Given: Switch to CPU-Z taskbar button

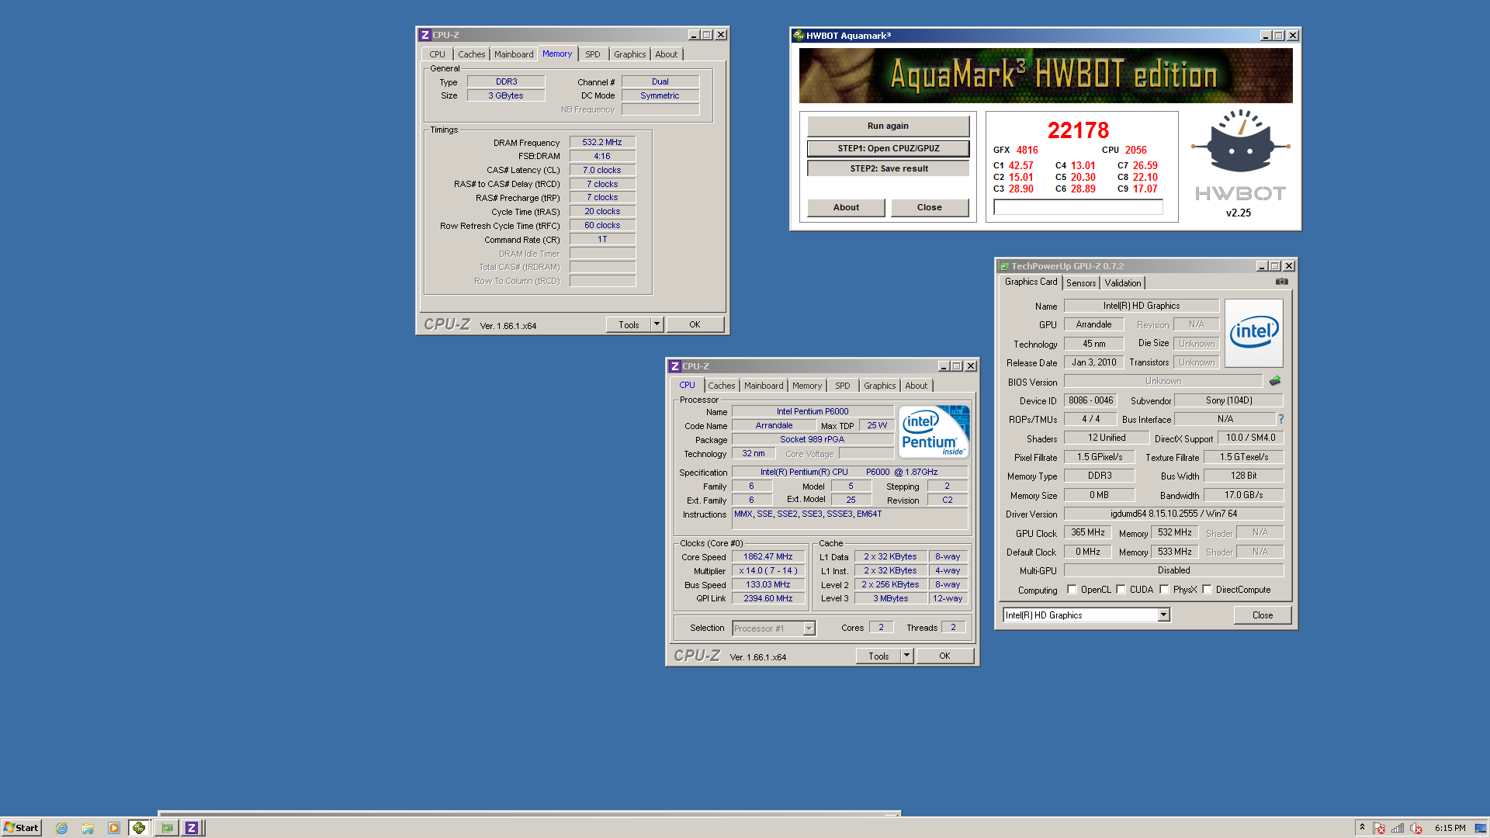Looking at the screenshot, I should pos(192,828).
